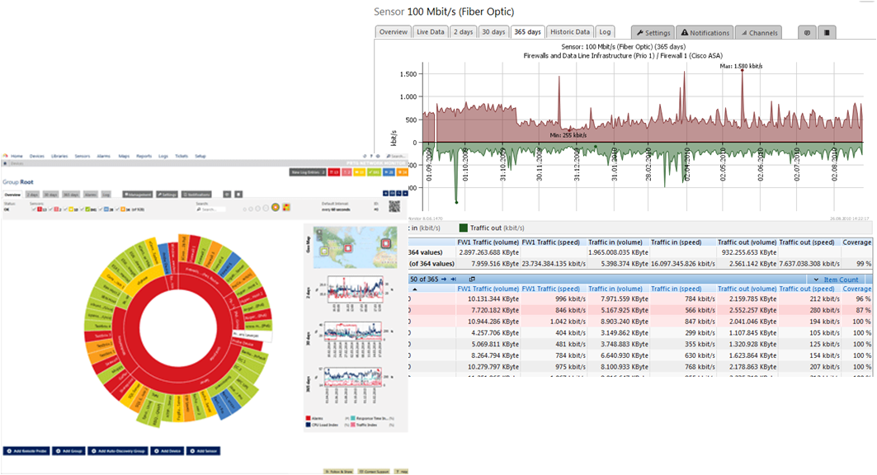The width and height of the screenshot is (877, 475).
Task: Click the Add Sensor button
Action: pyautogui.click(x=202, y=451)
